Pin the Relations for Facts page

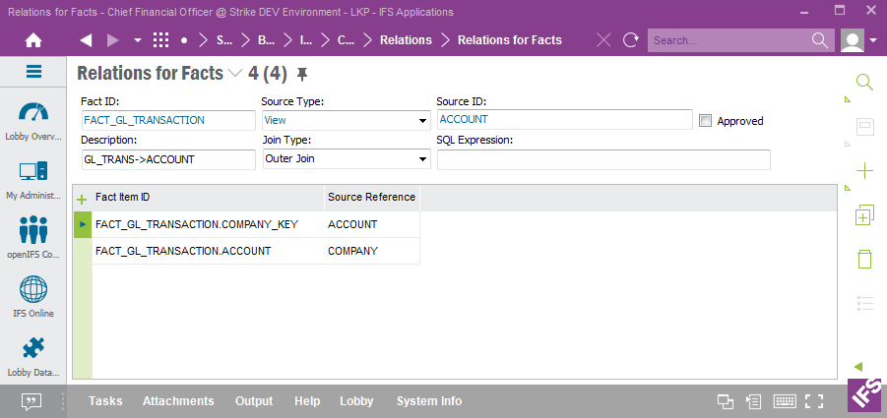(x=302, y=74)
